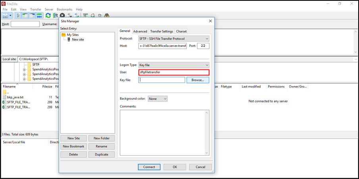Click the Key file input field

point(162,80)
